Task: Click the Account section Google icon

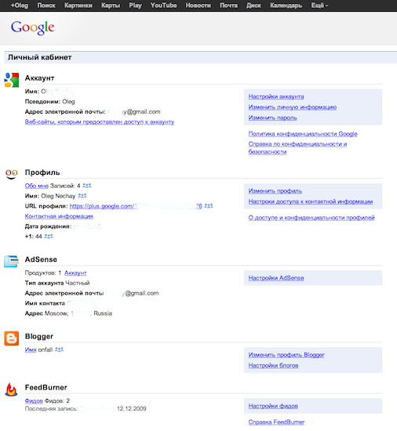Action: pos(11,80)
